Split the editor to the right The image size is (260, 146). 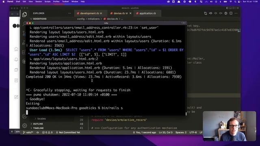coord(231,13)
